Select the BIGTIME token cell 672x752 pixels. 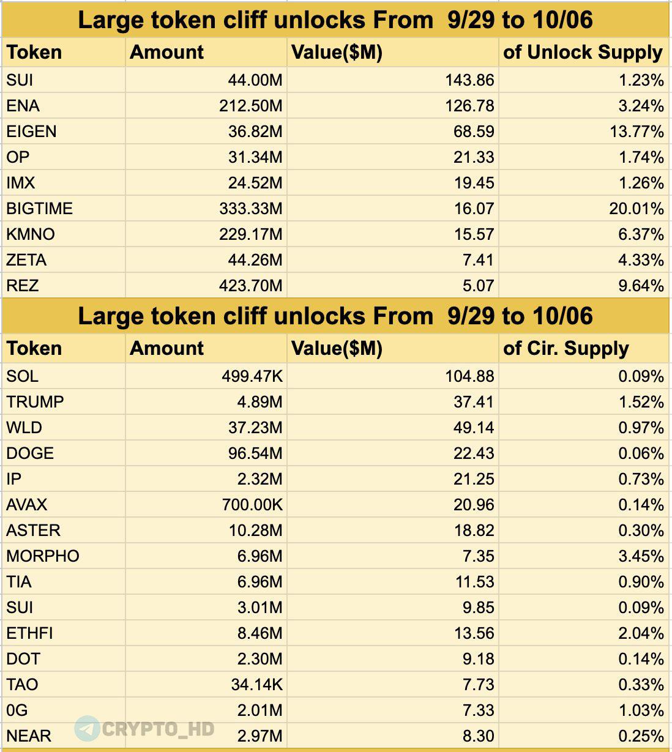point(40,209)
